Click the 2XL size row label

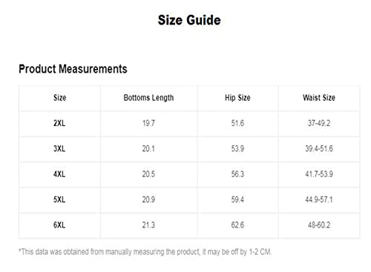pos(59,123)
